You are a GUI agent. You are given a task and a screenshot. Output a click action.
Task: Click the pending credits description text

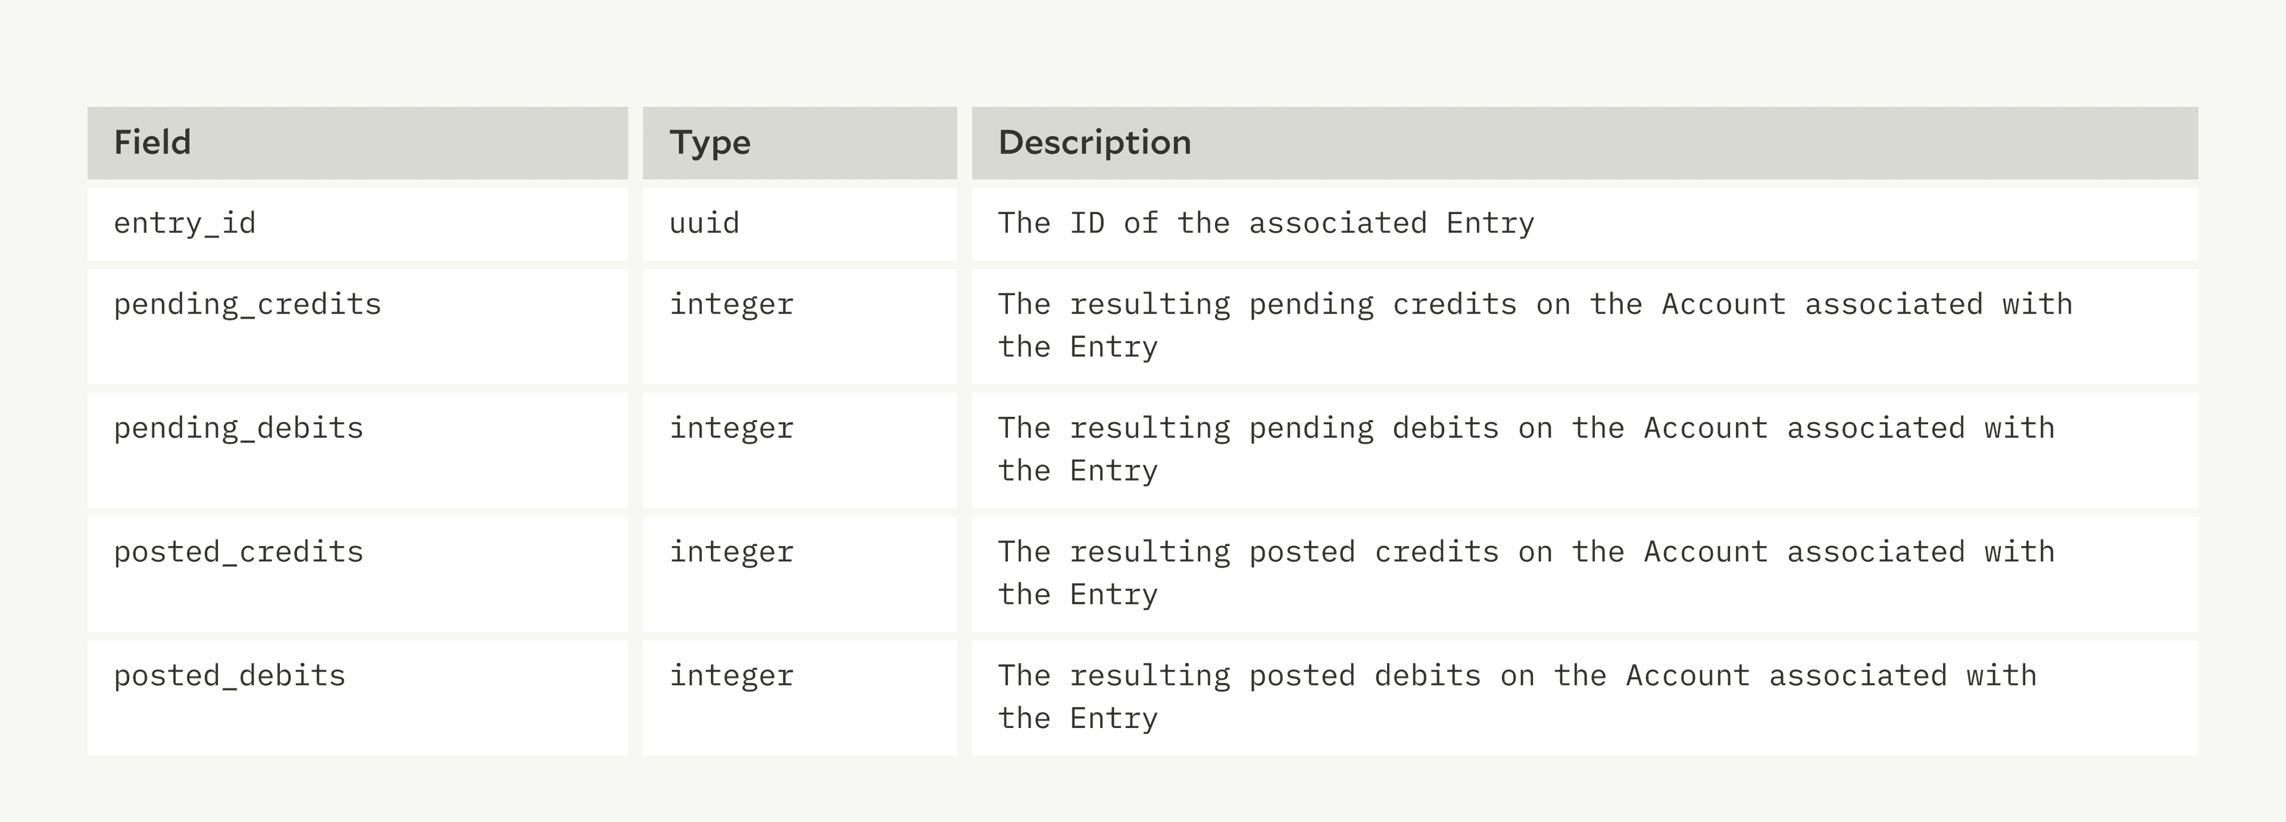tap(1534, 325)
